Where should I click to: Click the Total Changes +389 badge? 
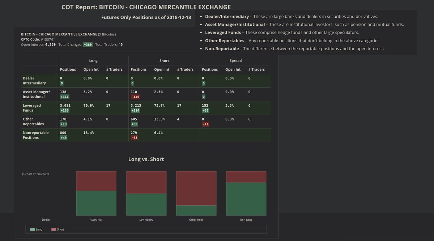(88, 45)
